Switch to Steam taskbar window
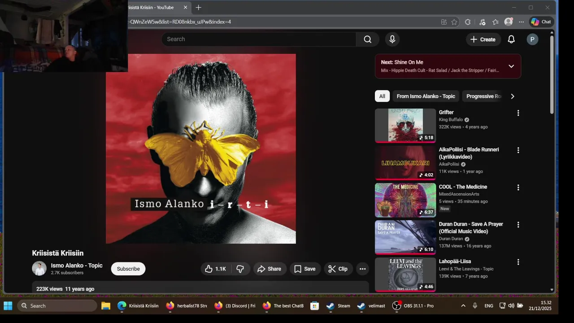Screen dimensions: 574x323 click(x=339, y=306)
